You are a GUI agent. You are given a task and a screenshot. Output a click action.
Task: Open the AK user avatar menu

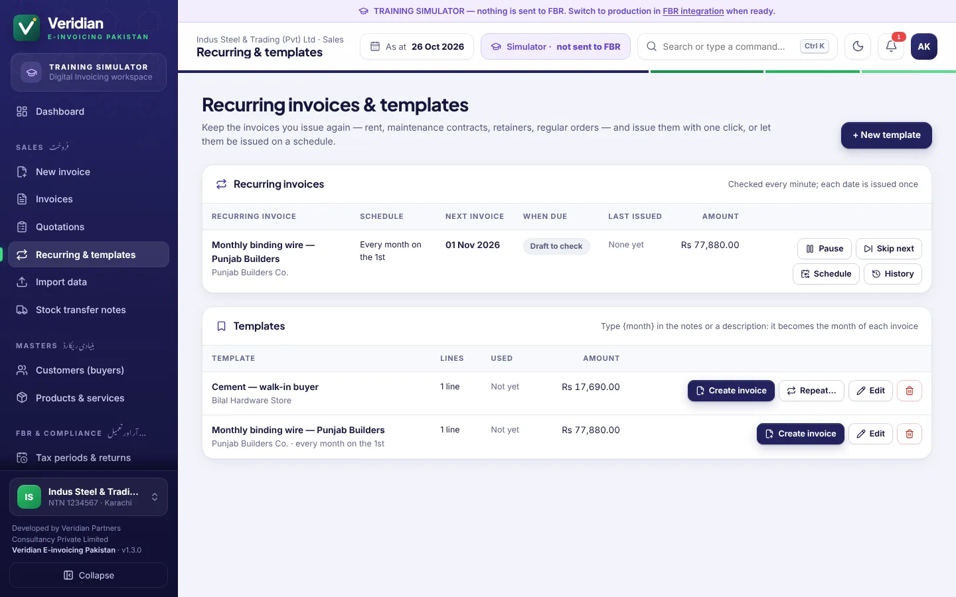[x=924, y=46]
